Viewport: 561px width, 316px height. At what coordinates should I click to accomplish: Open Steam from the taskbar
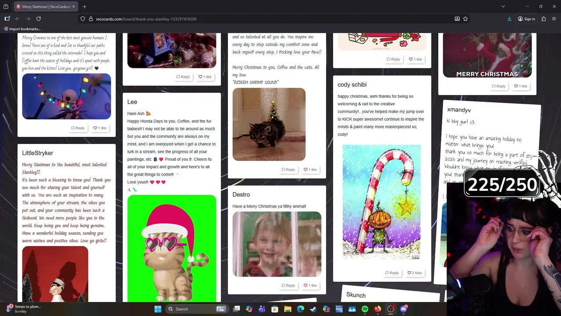click(x=313, y=309)
